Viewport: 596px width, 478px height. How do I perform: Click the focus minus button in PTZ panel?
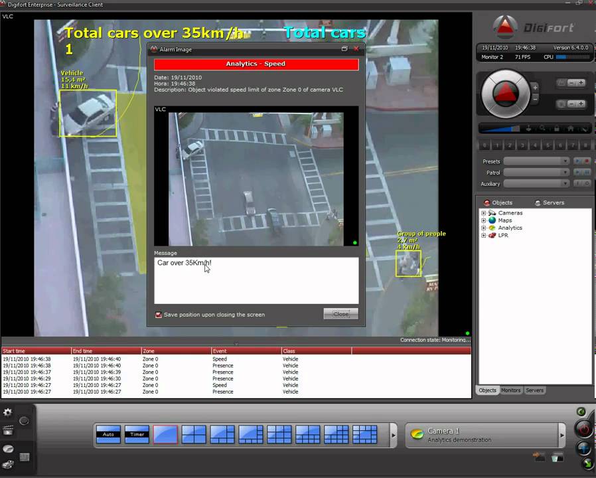(571, 82)
